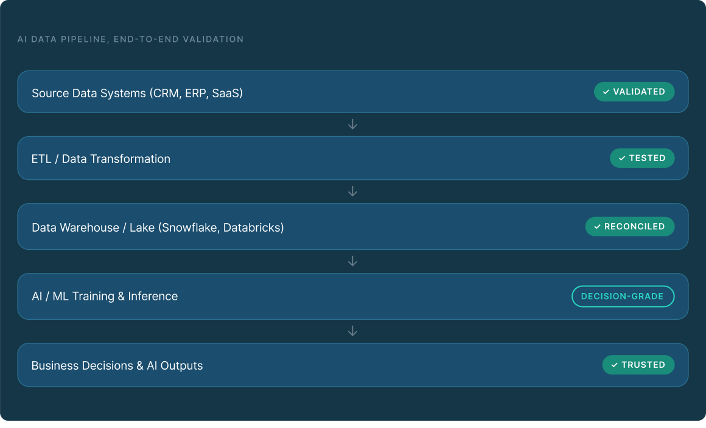Click the down arrow below Source Data Systems
The width and height of the screenshot is (706, 428).
[352, 125]
